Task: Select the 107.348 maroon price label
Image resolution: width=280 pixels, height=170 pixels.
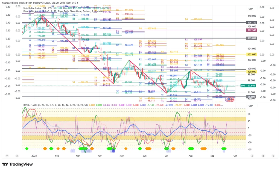Action: (x=252, y=30)
